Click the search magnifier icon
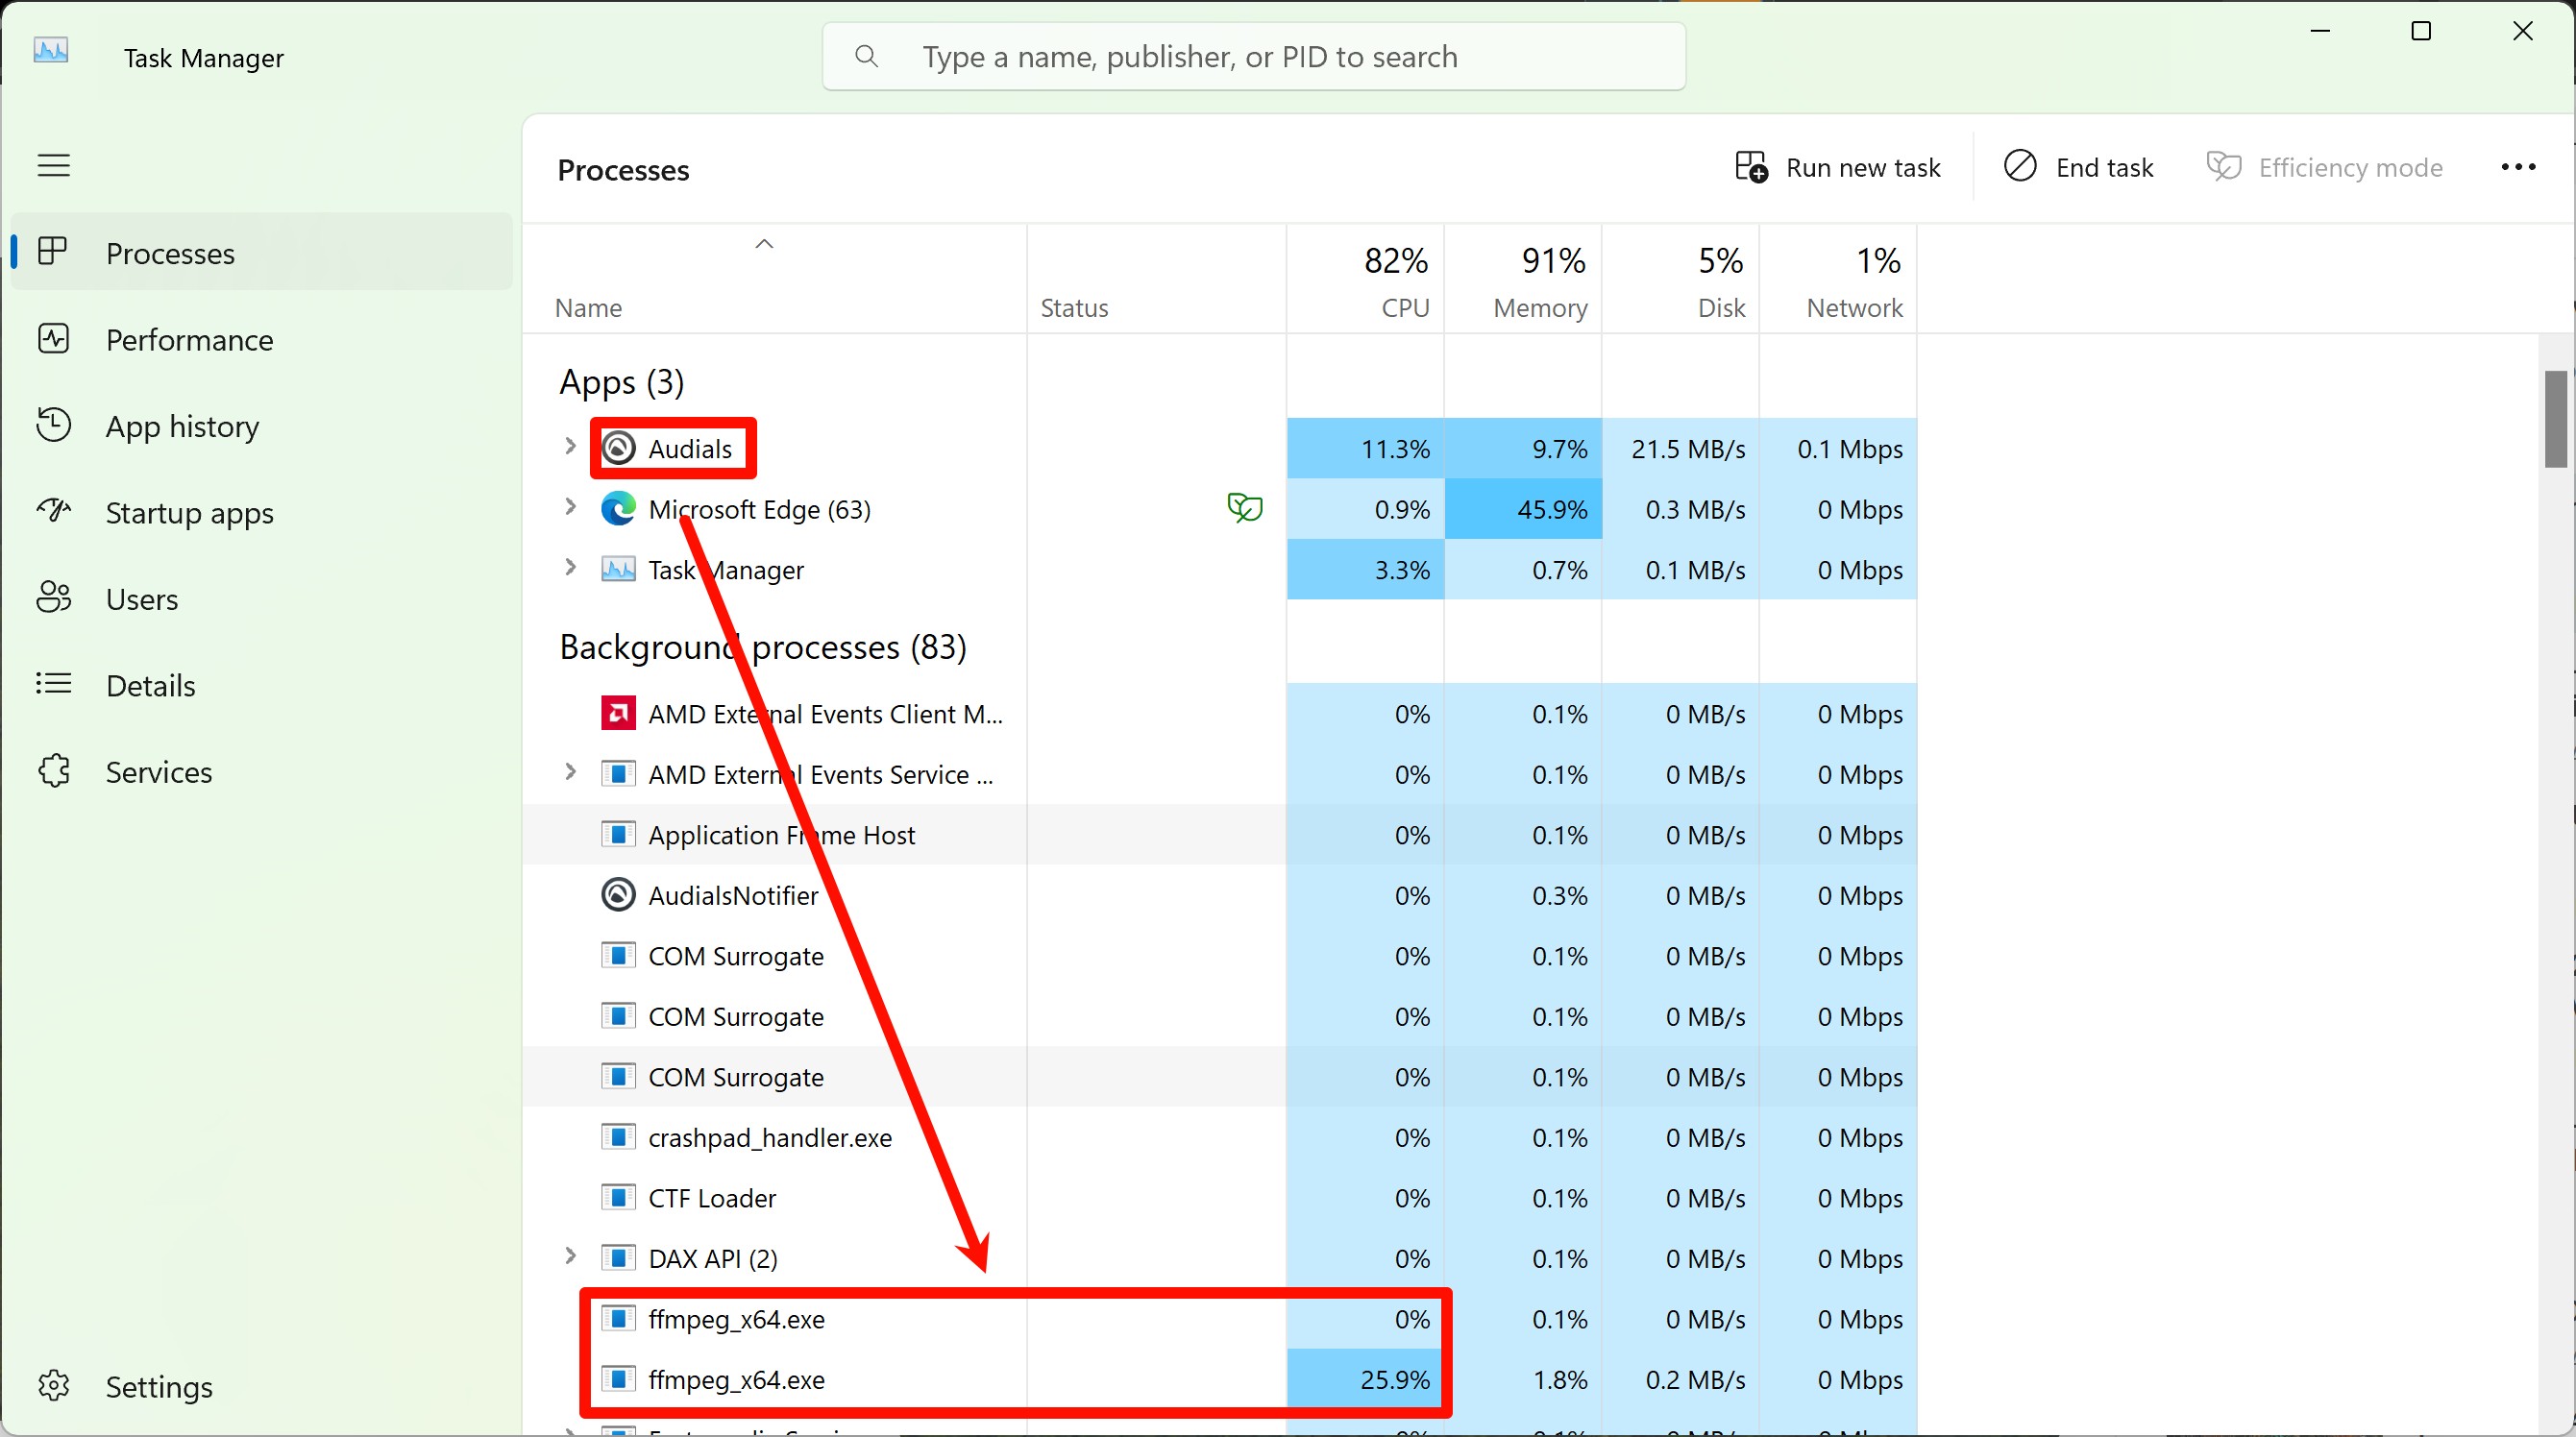Viewport: 2576px width, 1437px height. (867, 57)
